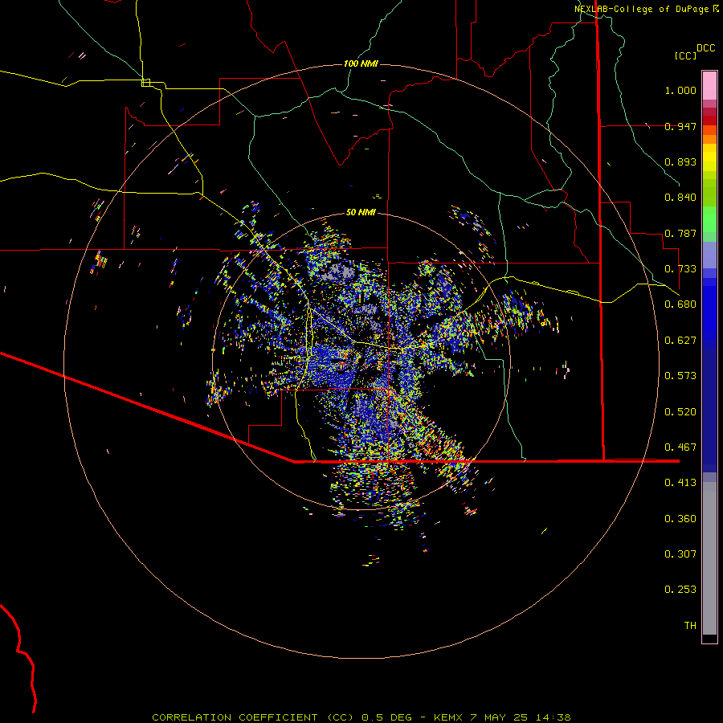Click the [CC] units label
Image resolution: width=723 pixels, height=723 pixels.
point(685,55)
